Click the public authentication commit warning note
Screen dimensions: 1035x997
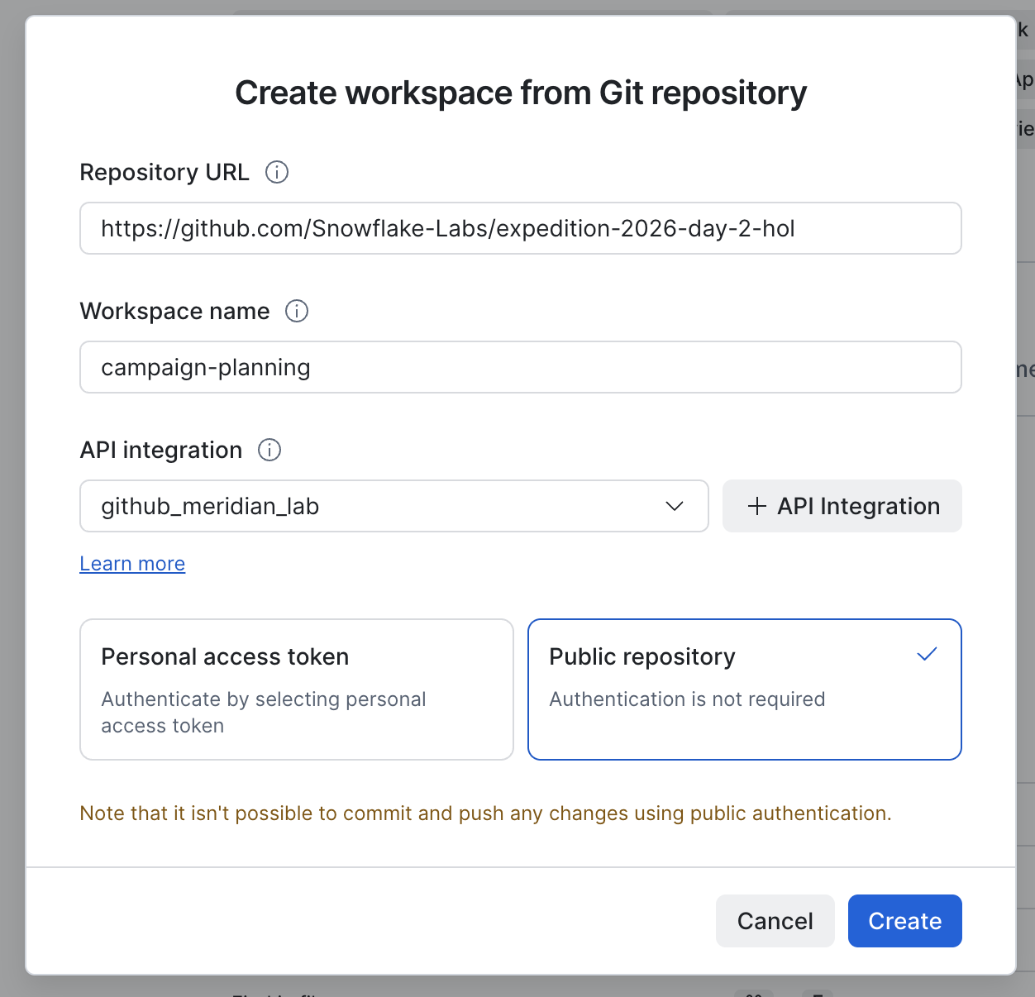coord(485,813)
